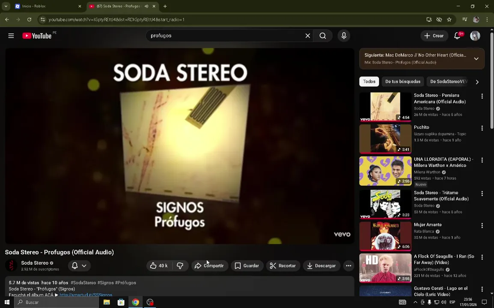Open a new browser tab
The image size is (494, 308).
[x=165, y=6]
